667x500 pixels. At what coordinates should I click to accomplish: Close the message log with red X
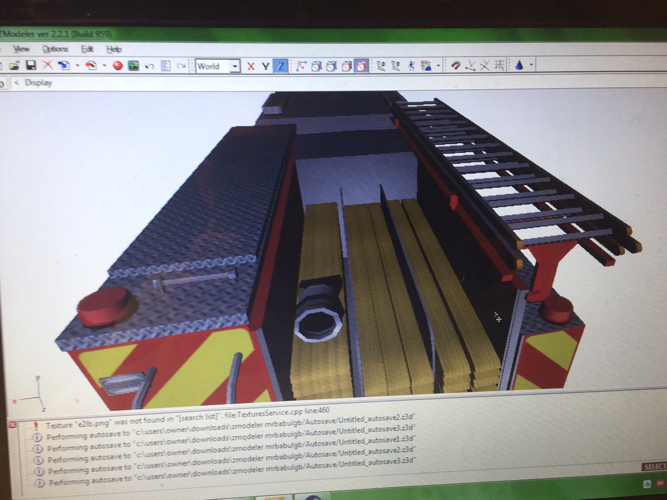13,425
